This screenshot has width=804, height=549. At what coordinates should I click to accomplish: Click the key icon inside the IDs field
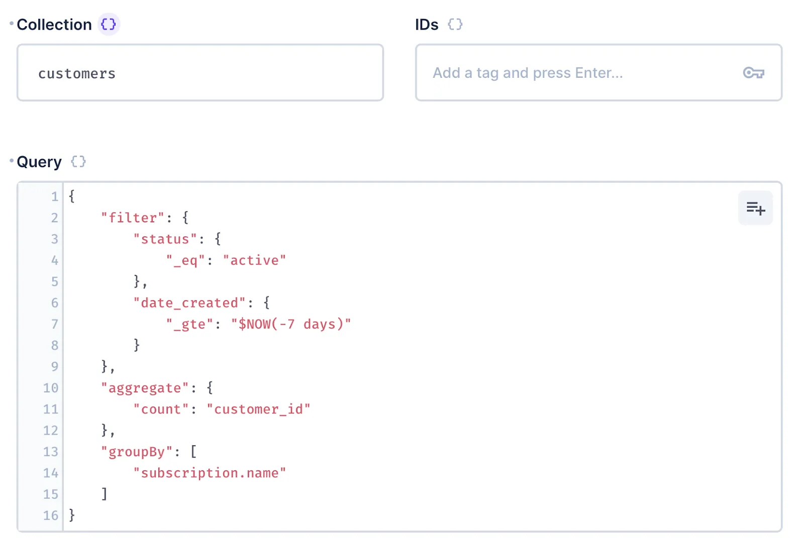click(x=754, y=73)
